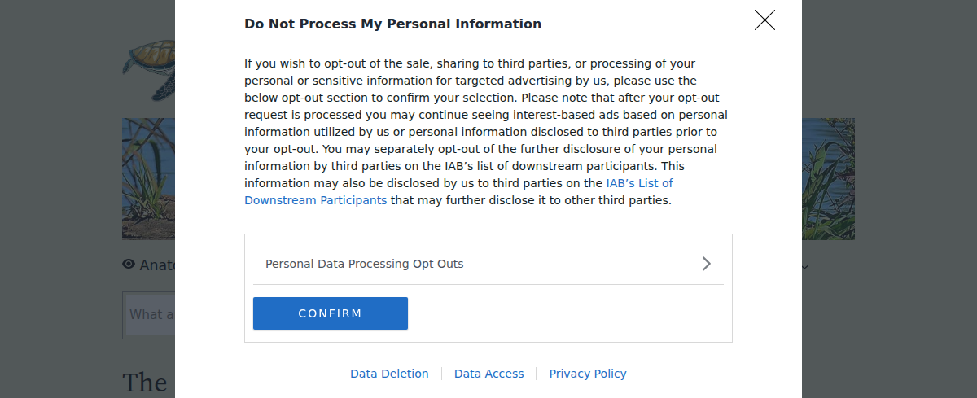Image resolution: width=977 pixels, height=398 pixels.
Task: Click the sea turtle site logo
Action: (149, 69)
